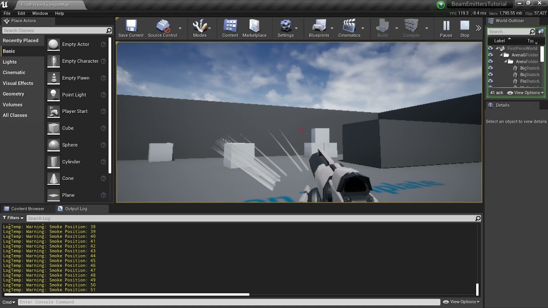
Task: Click the Blueprints toolbar icon
Action: click(x=319, y=26)
